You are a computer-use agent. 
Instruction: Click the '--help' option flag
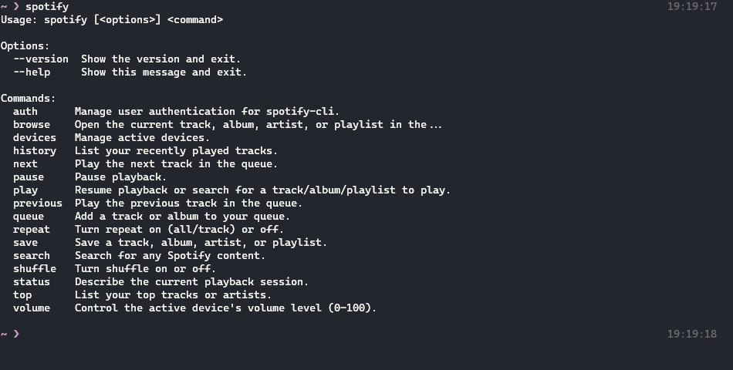click(x=32, y=72)
